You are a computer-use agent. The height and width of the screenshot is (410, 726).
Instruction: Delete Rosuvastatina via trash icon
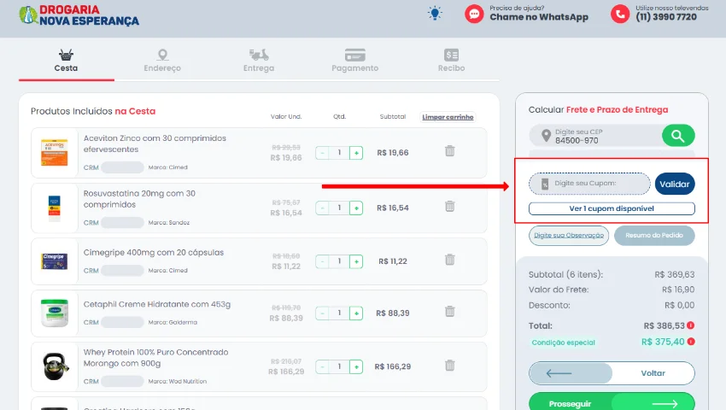449,206
